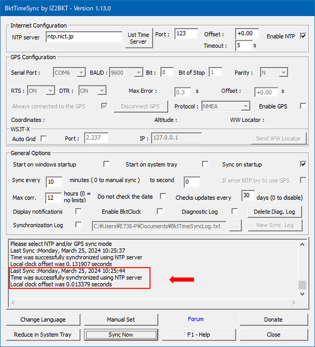This screenshot has width=315, height=347.
Task: Click the log scroll down arrow
Action: 302,294
